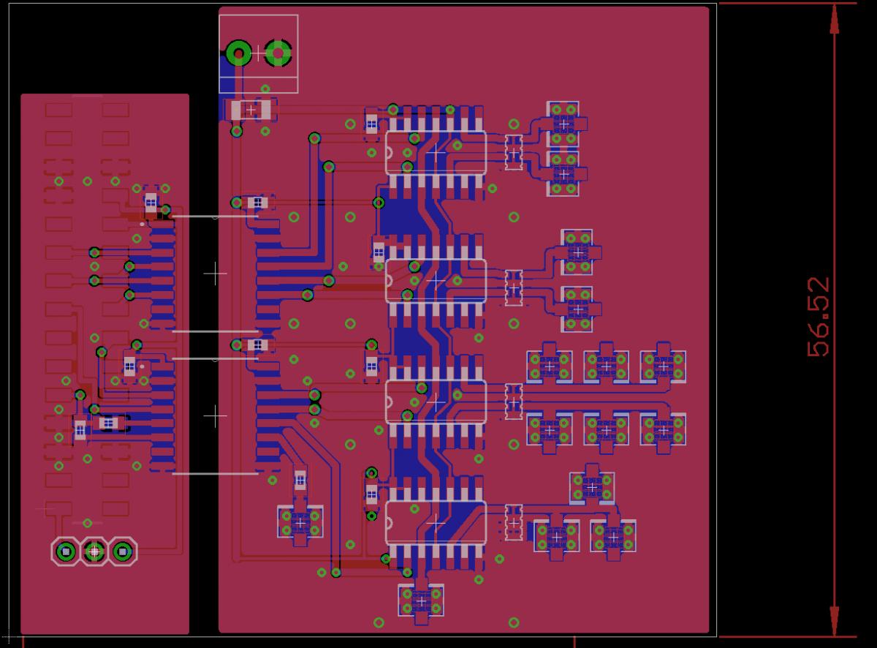Click the upper crosshair marker between the boards
Image resolution: width=877 pixels, height=648 pixels.
pos(215,274)
